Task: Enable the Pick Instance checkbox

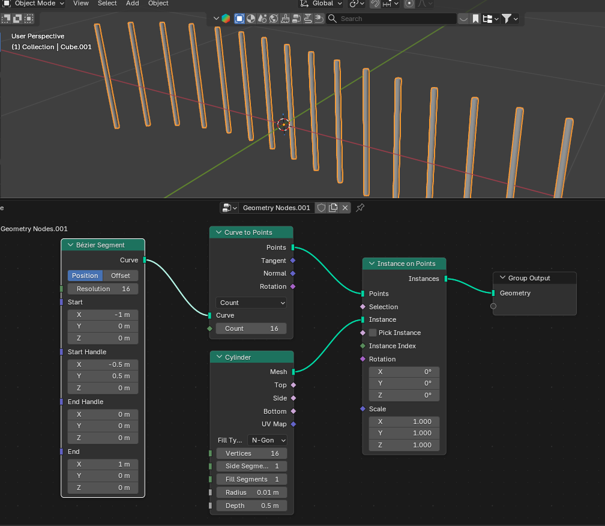Action: point(373,333)
